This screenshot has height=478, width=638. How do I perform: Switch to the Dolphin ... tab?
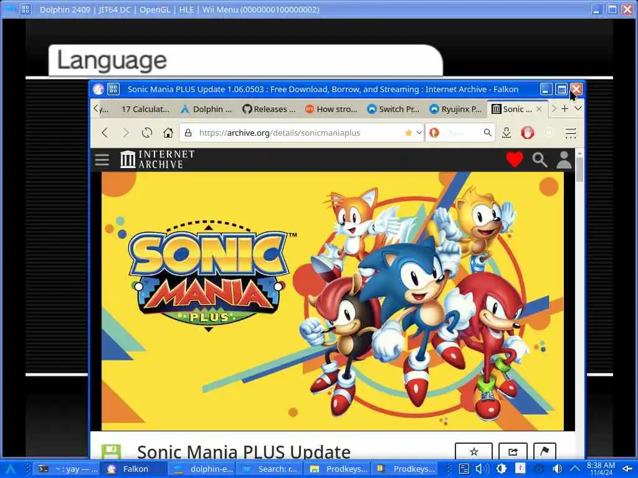pos(206,109)
